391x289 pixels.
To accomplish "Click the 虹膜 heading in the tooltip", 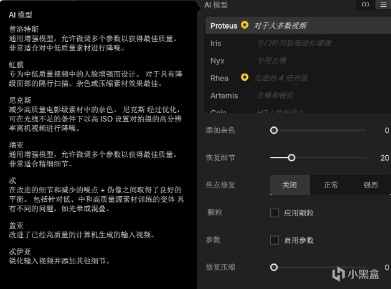I will click(16, 65).
